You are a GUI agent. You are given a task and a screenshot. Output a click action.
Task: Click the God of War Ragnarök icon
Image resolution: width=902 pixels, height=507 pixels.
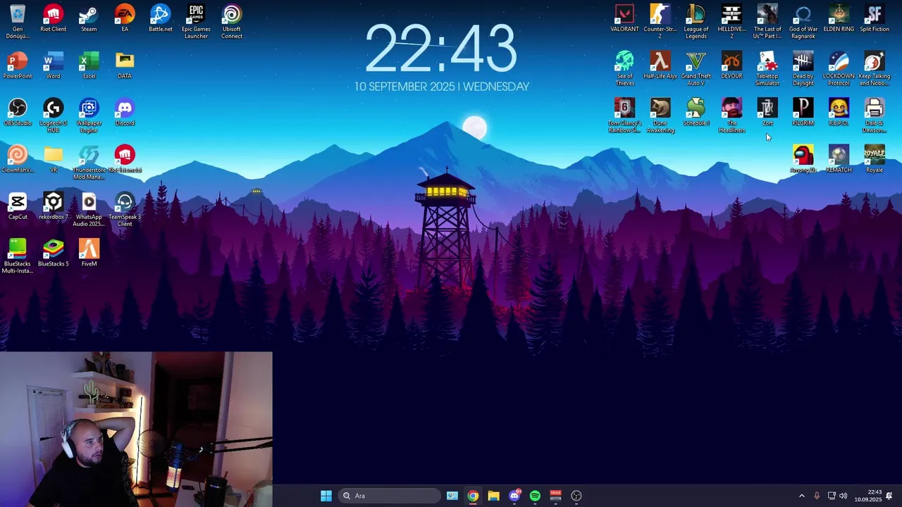803,22
